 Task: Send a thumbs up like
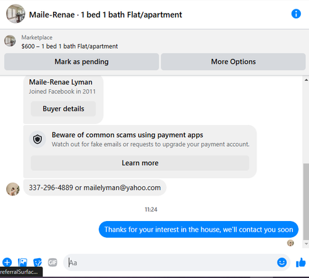coord(301,263)
